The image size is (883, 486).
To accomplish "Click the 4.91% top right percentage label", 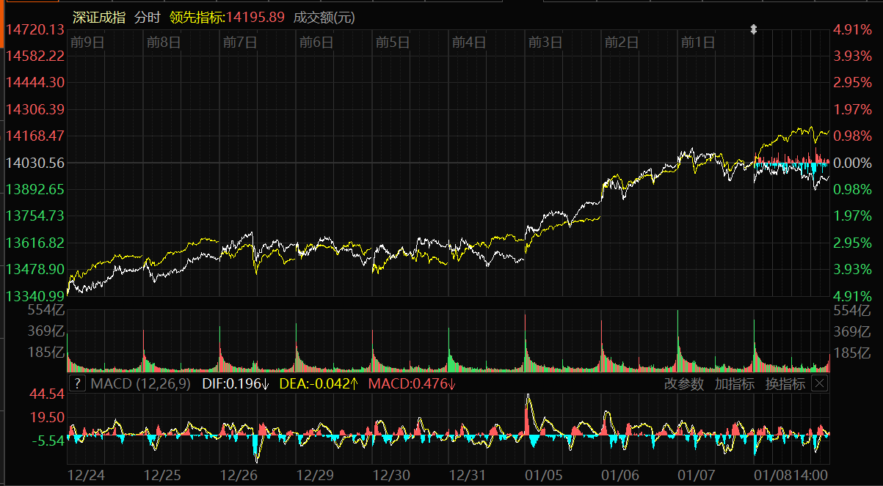I will [x=851, y=29].
